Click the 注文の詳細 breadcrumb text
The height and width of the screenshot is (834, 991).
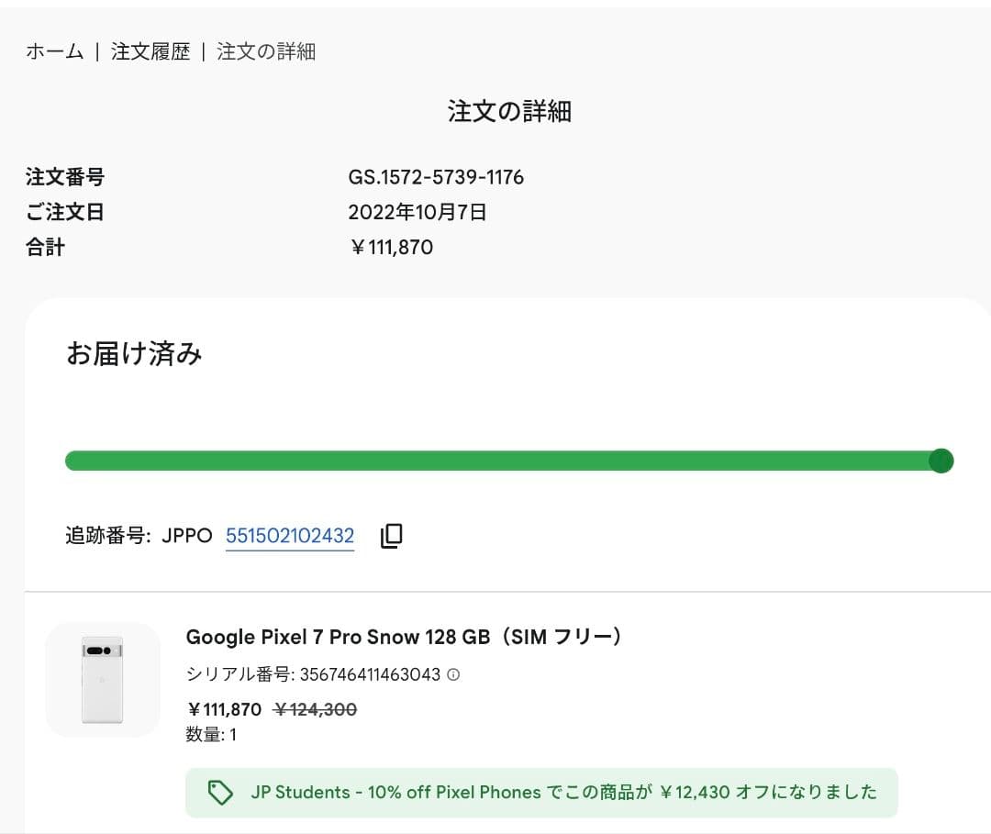point(265,51)
